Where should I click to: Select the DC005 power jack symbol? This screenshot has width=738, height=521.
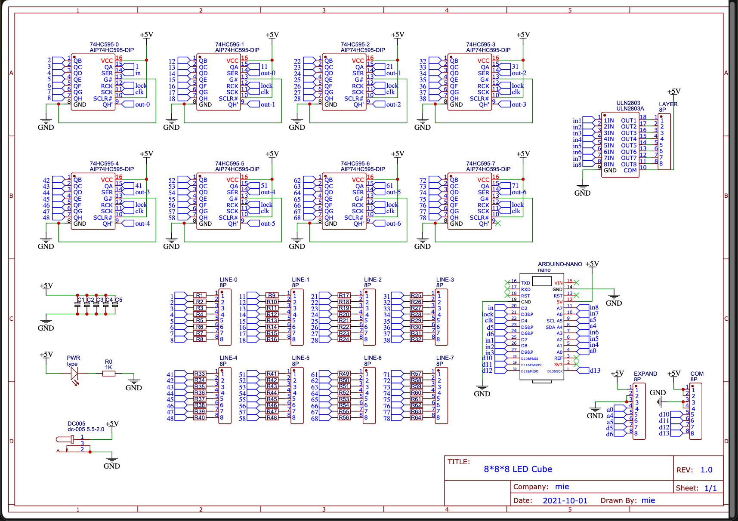point(73,444)
